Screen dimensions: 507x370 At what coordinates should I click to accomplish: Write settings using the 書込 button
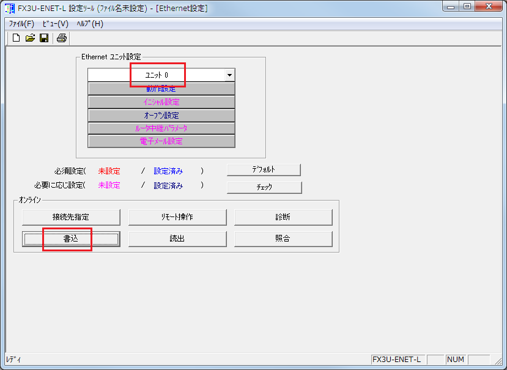[x=71, y=239]
